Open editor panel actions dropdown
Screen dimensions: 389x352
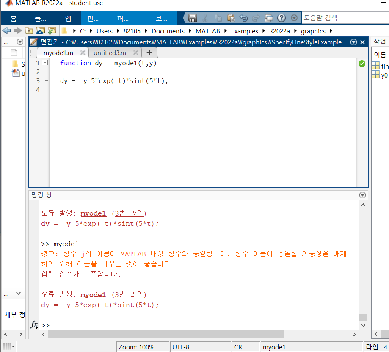point(354,42)
